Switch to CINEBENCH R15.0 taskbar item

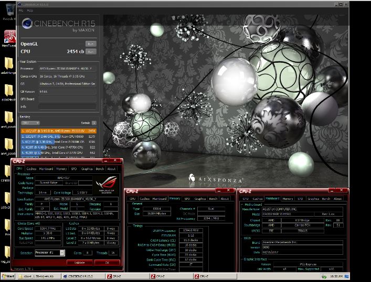[83, 276]
